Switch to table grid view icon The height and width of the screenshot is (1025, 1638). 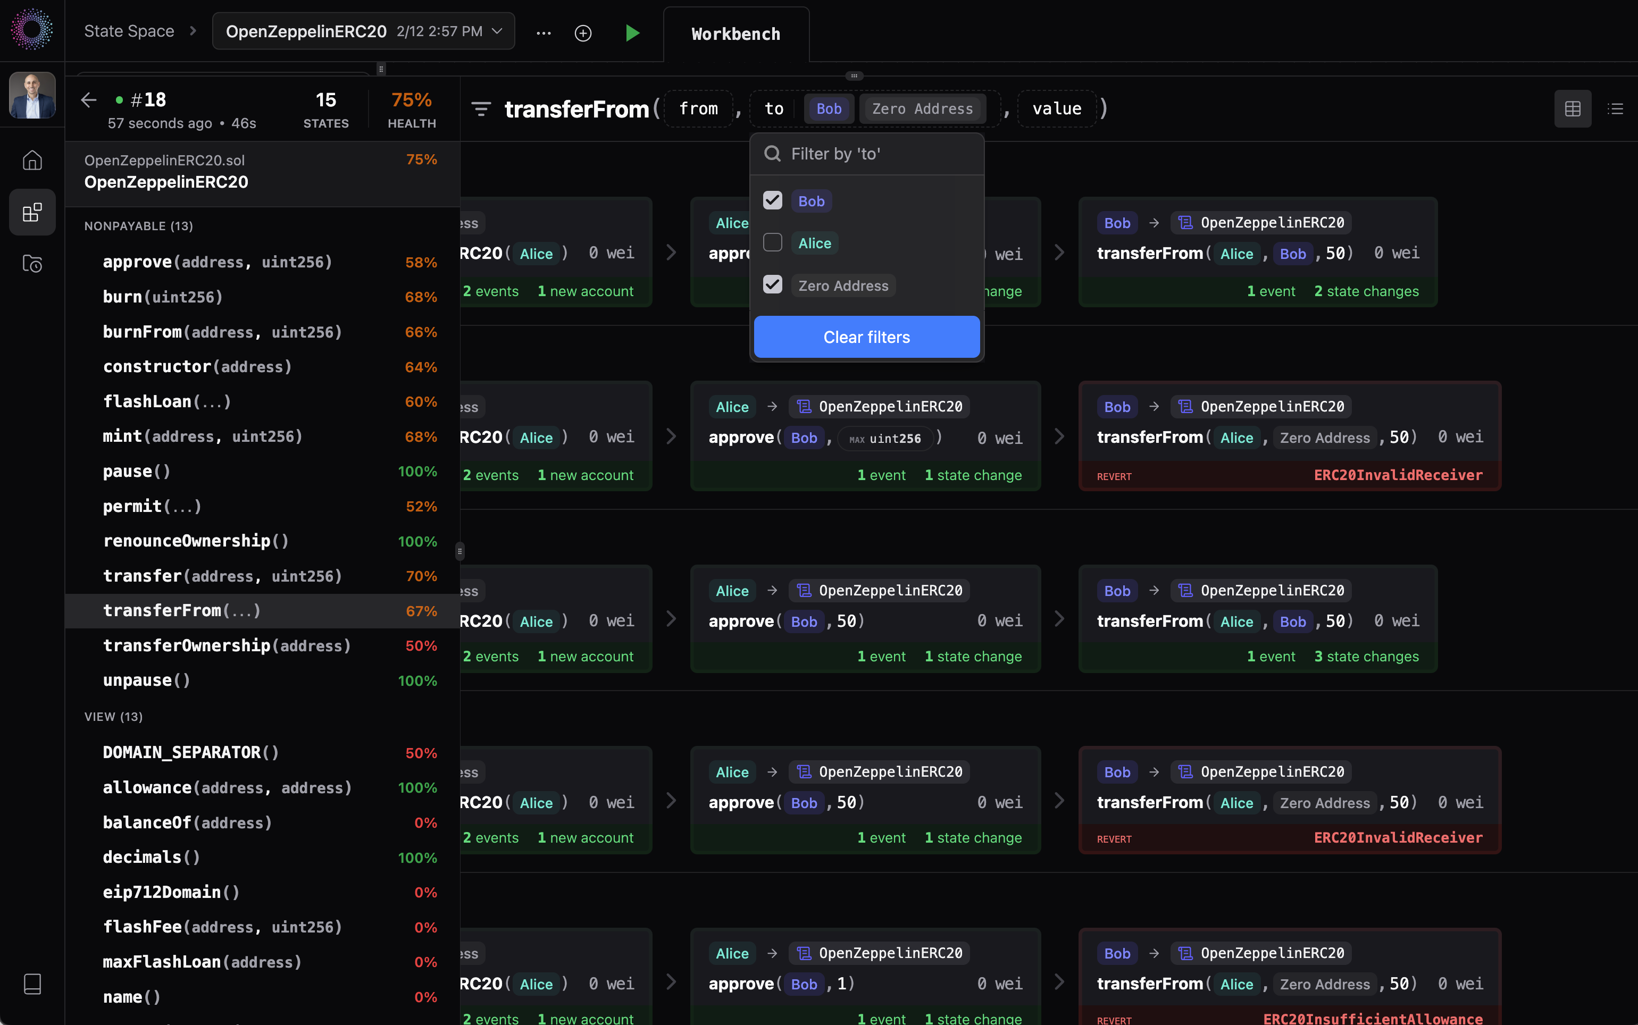pyautogui.click(x=1572, y=108)
